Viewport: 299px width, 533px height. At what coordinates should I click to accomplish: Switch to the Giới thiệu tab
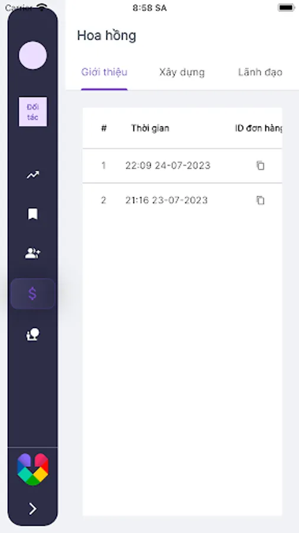pyautogui.click(x=105, y=72)
